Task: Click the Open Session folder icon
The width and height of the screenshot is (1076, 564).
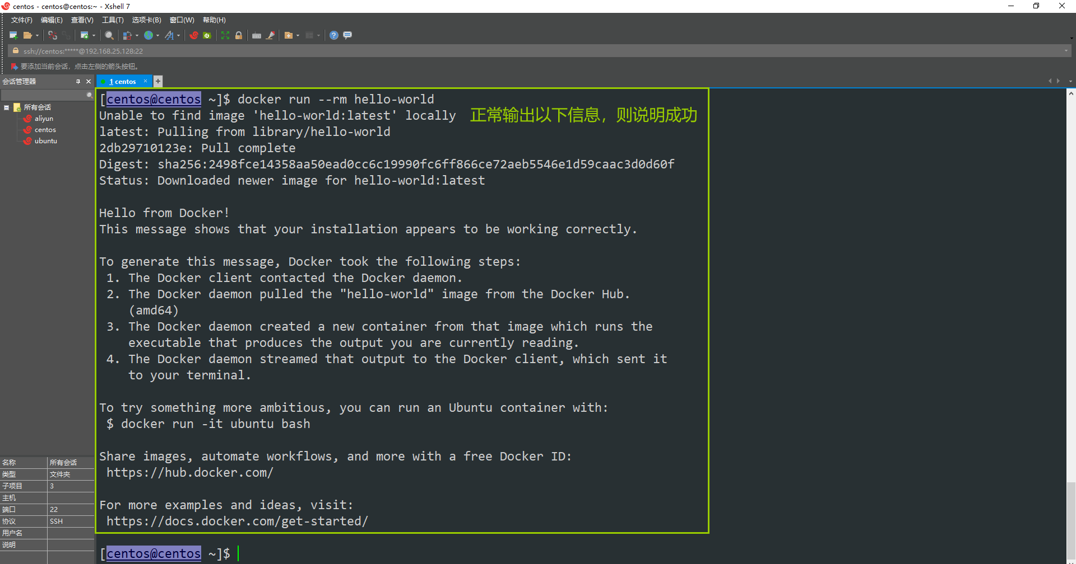Action: point(27,35)
